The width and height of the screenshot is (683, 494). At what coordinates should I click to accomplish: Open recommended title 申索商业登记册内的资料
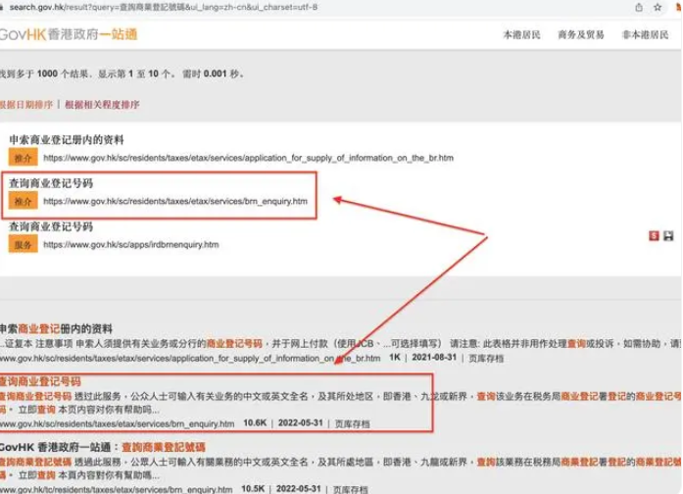(67, 140)
